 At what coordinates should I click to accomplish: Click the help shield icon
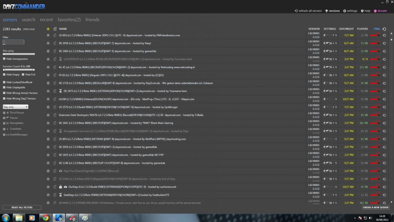point(362,11)
